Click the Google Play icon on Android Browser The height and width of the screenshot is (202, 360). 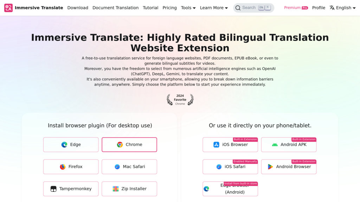click(x=270, y=167)
